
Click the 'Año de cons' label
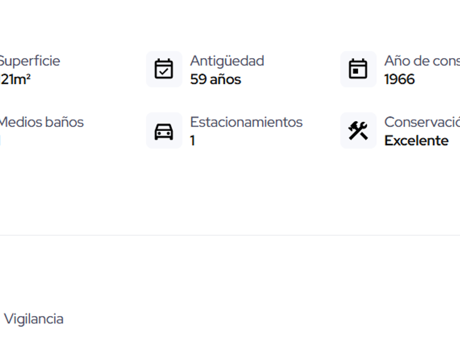coord(422,61)
